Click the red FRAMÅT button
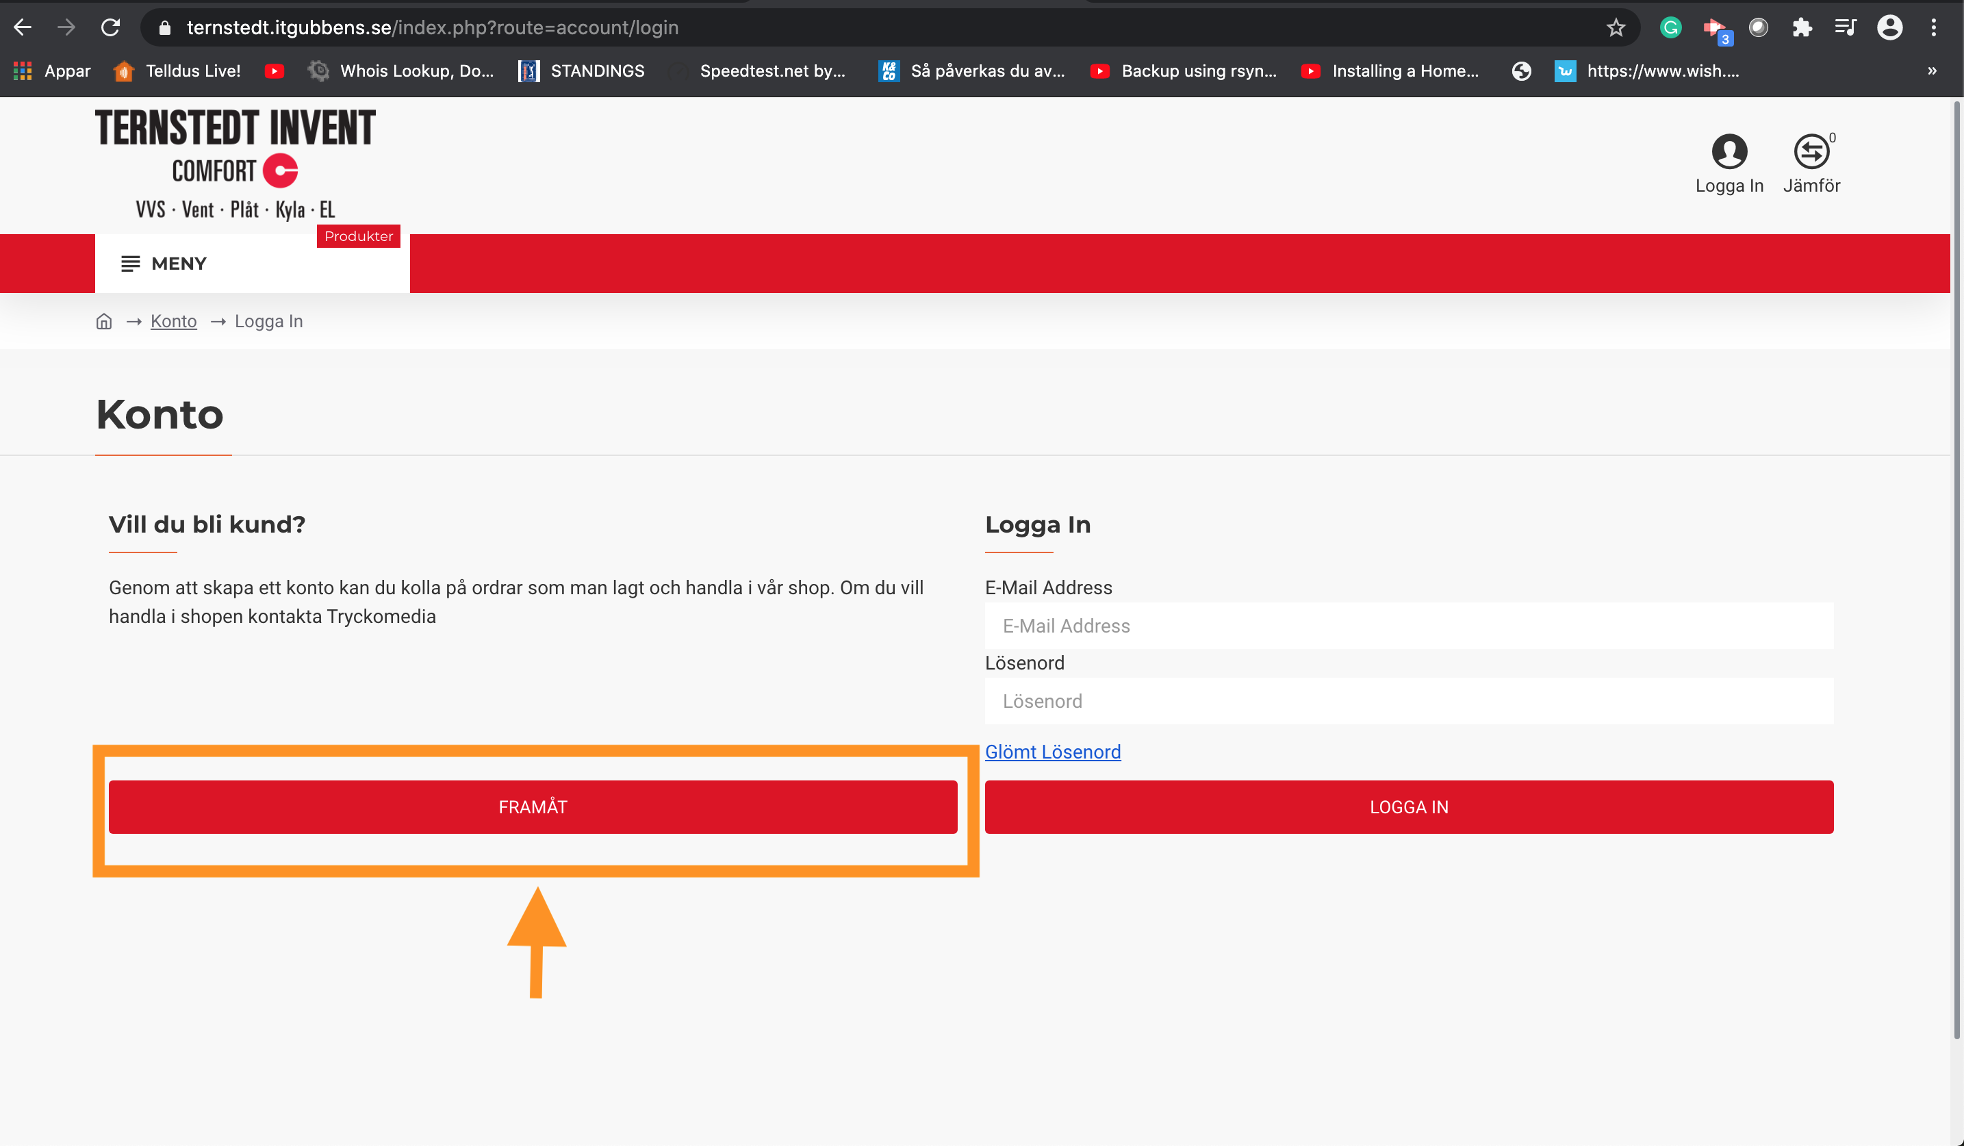 tap(533, 807)
